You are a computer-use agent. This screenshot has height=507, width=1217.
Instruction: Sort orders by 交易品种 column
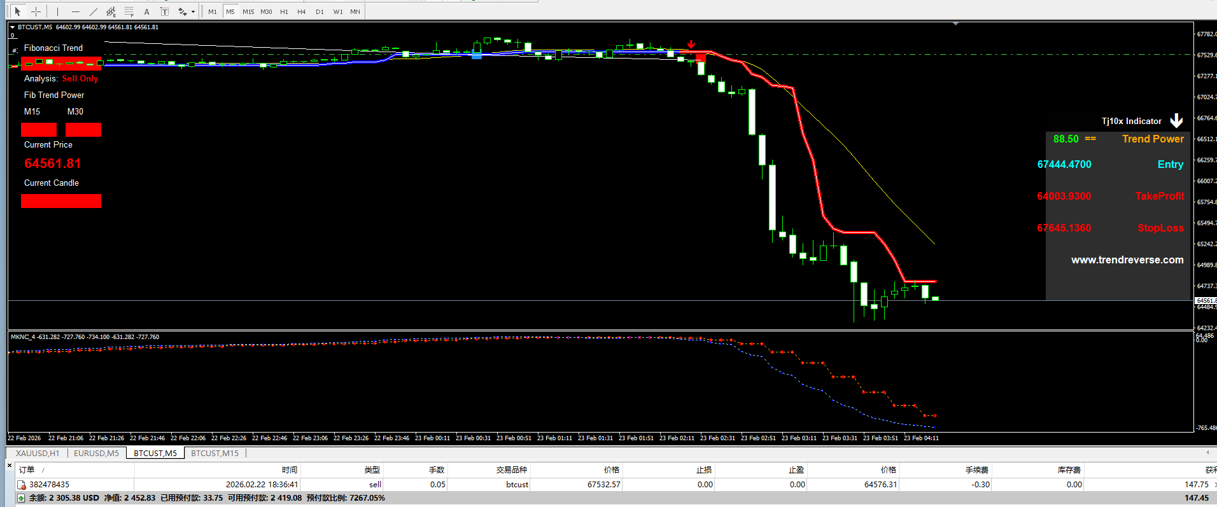pyautogui.click(x=489, y=469)
